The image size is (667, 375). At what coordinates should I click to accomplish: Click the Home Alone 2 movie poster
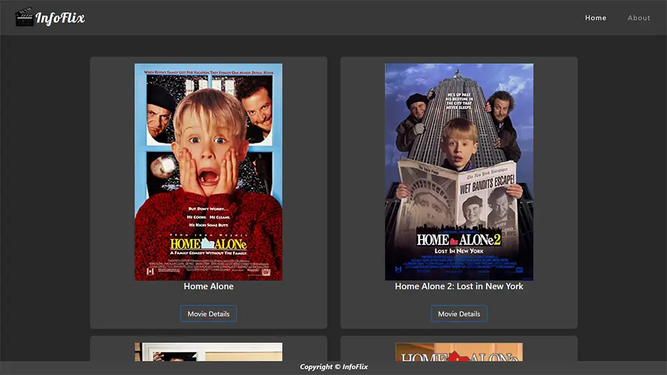click(x=459, y=172)
